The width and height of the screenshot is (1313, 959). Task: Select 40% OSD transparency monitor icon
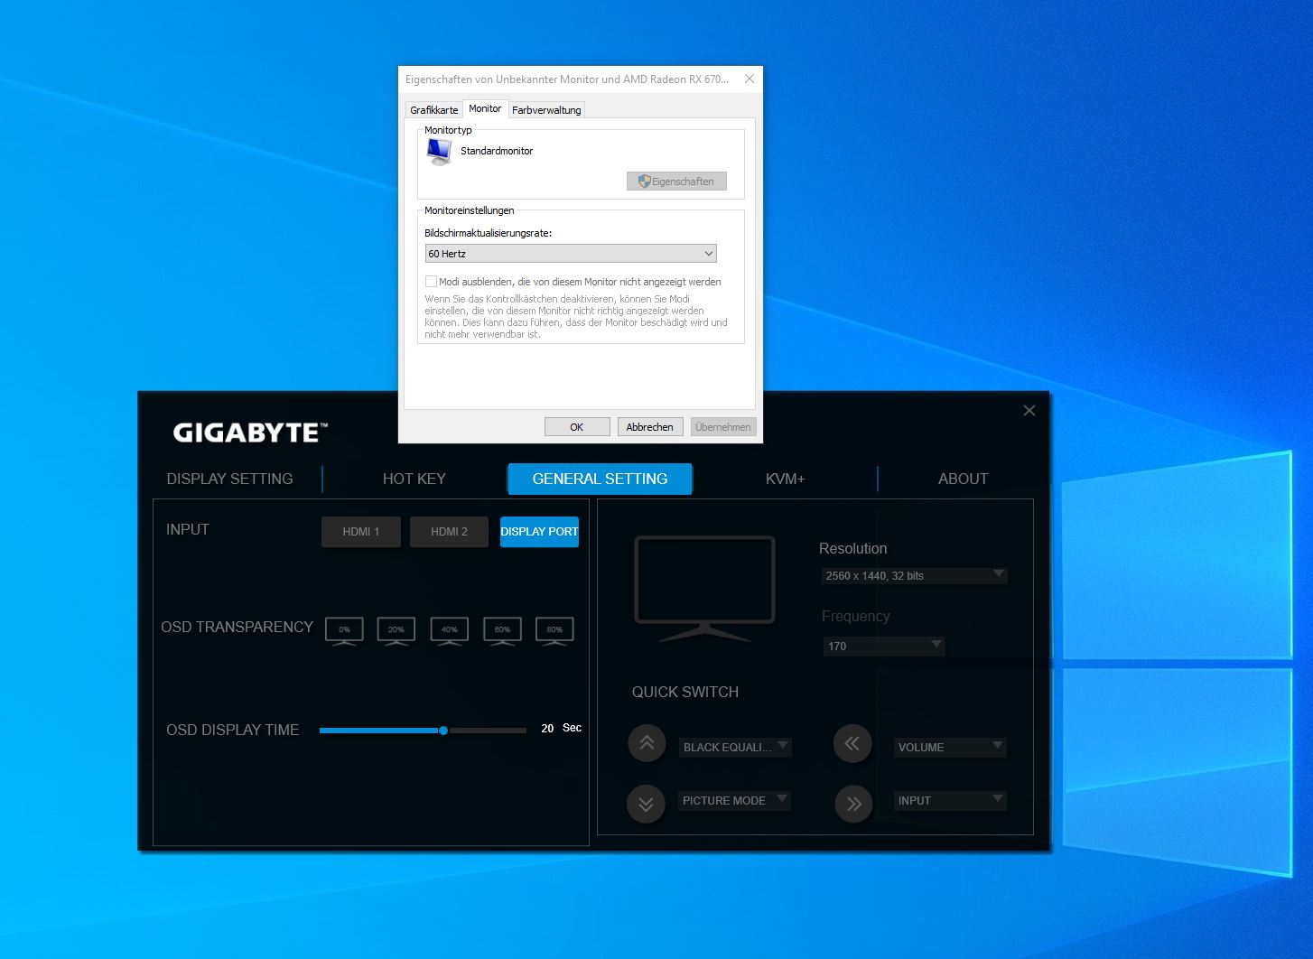point(450,630)
